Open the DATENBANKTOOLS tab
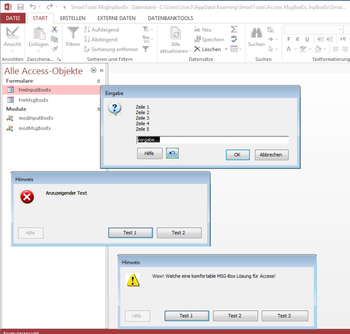Viewport: 350px width, 334px height. tap(170, 18)
